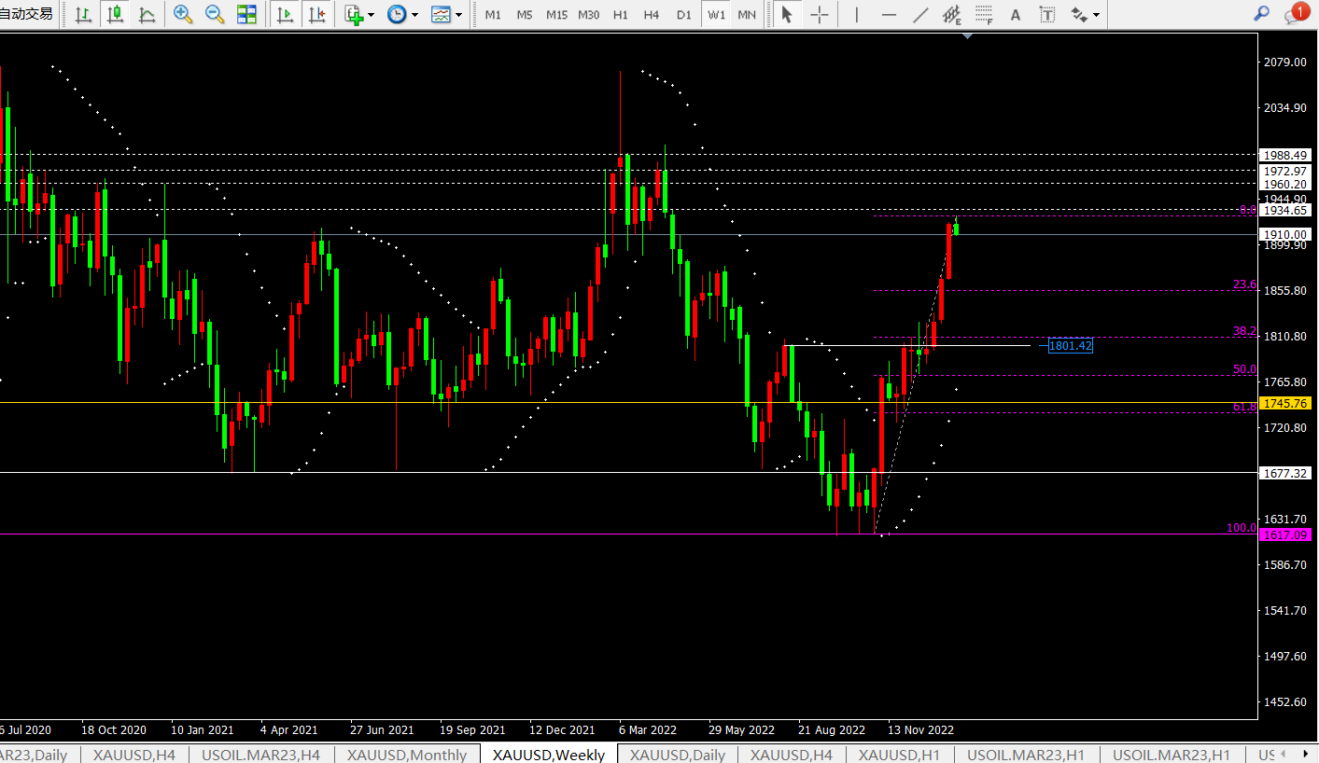Screen dimensions: 1319x763
Task: Click the 自动交易 auto trading button
Action: (x=26, y=13)
